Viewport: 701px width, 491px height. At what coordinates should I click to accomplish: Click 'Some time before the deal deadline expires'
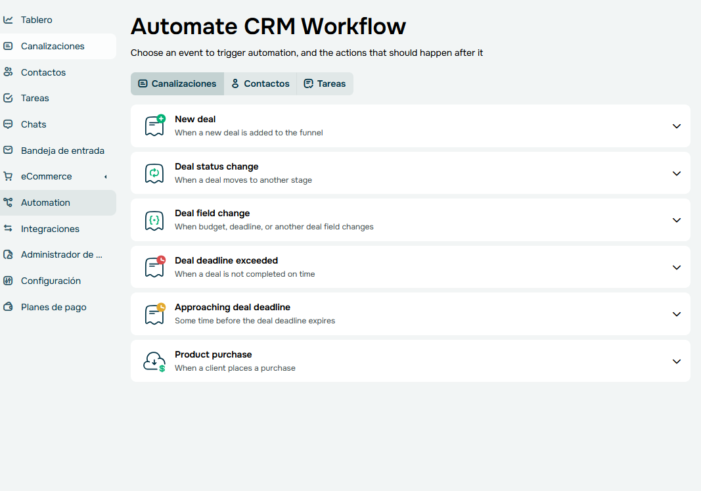pyautogui.click(x=255, y=321)
